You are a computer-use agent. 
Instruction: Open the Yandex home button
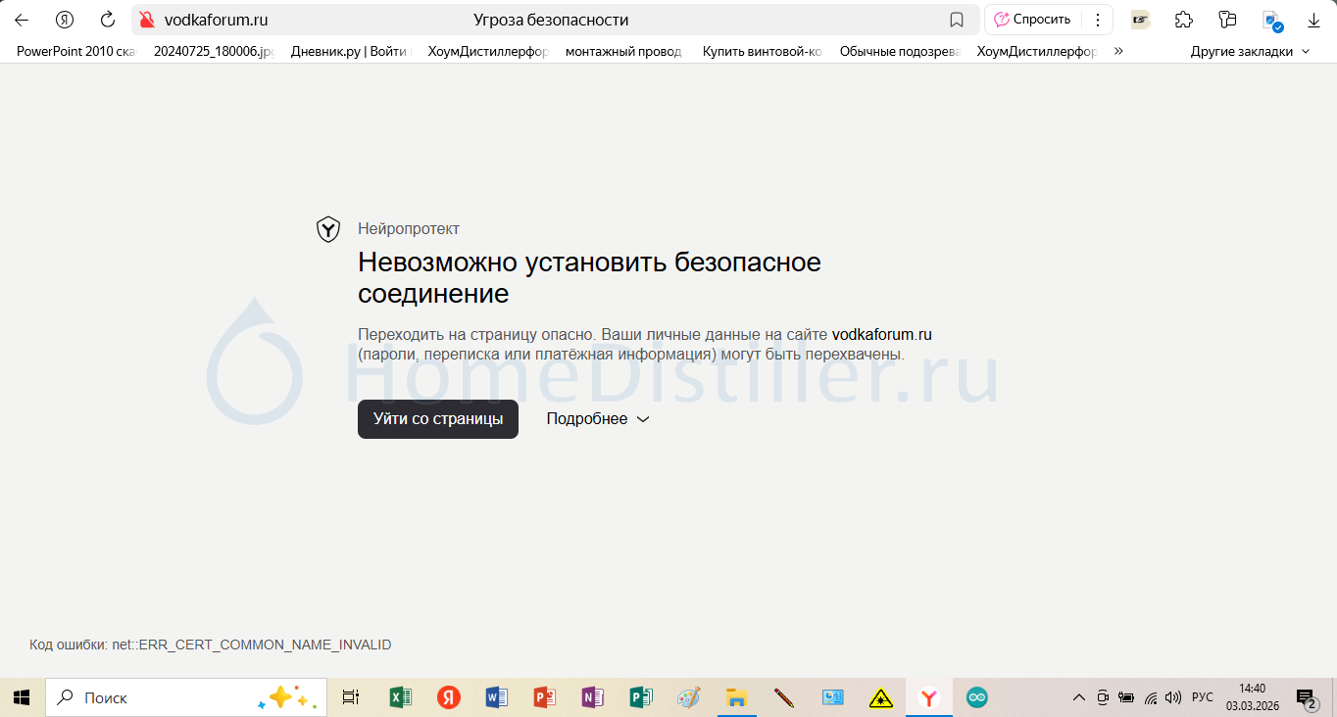click(x=65, y=20)
